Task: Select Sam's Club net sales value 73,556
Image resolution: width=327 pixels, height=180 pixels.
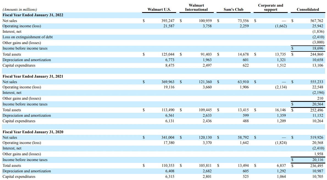Action: point(243,21)
